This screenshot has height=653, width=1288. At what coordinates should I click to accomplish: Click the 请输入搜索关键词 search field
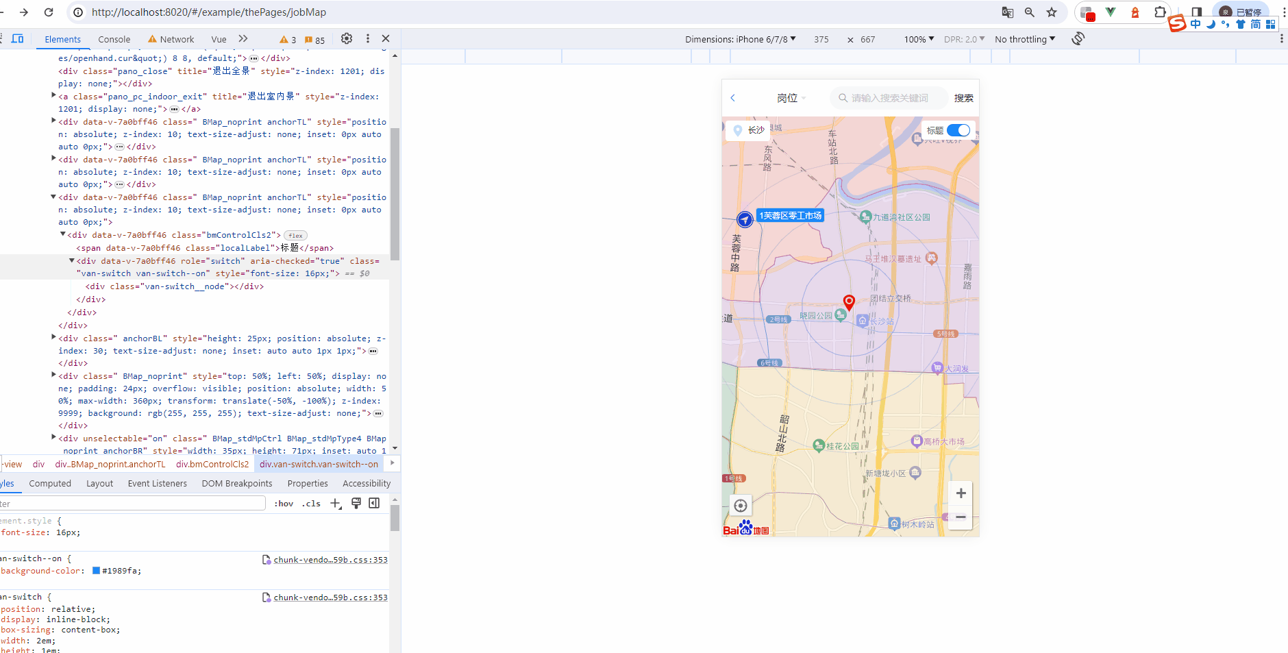click(889, 98)
